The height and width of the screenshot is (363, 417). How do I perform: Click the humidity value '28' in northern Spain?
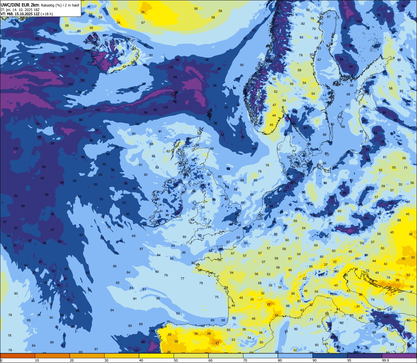[209, 334]
